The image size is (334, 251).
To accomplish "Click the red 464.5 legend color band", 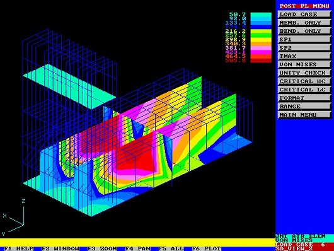I will (261, 56).
